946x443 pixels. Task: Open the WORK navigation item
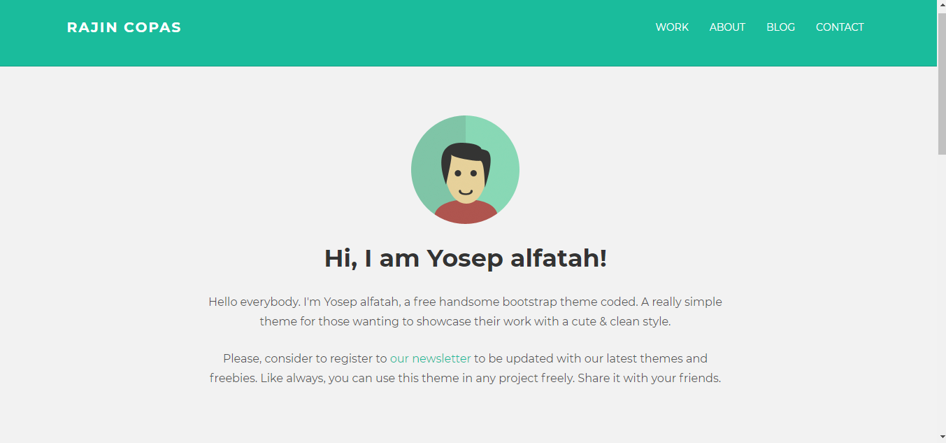tap(672, 27)
